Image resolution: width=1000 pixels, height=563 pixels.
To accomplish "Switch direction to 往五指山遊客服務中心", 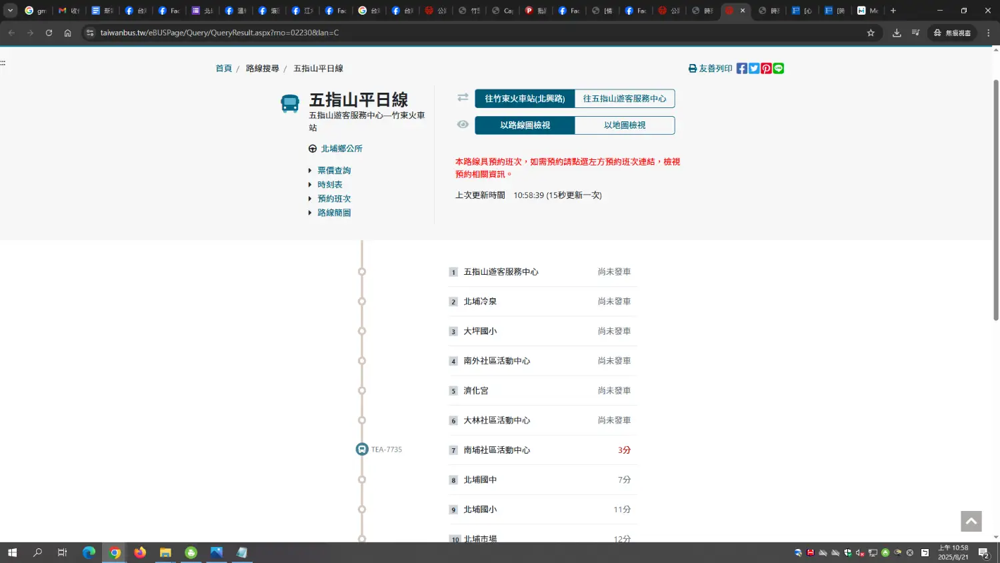I will coord(625,99).
